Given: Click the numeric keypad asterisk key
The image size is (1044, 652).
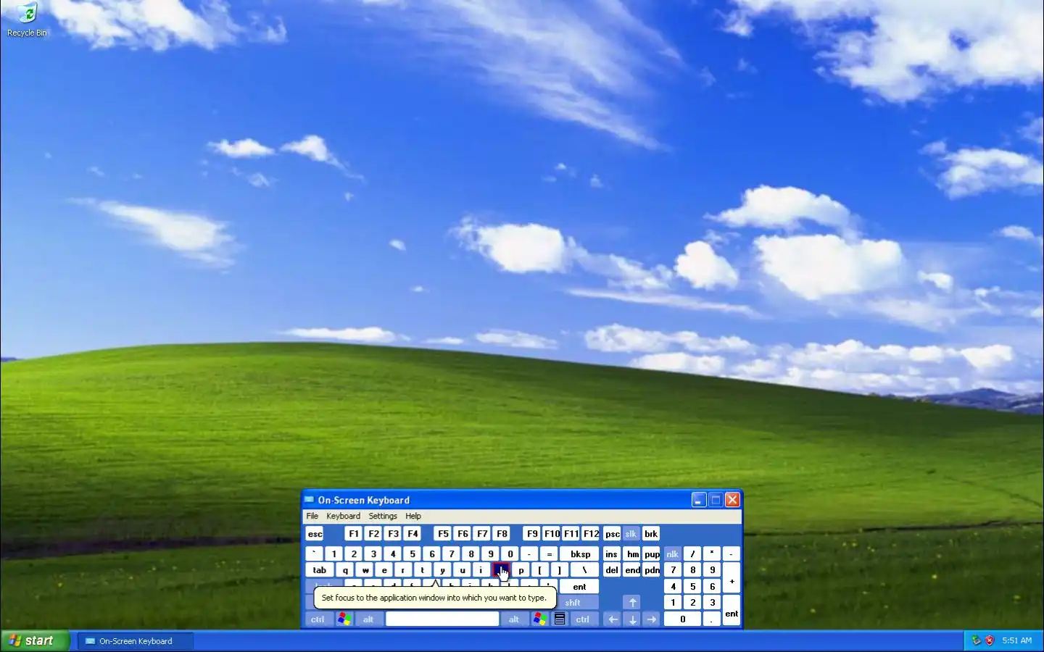Looking at the screenshot, I should point(712,554).
